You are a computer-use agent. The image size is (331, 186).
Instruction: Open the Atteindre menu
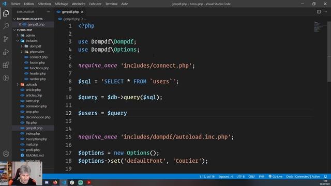79,4
